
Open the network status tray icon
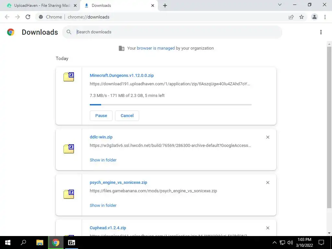click(x=282, y=243)
